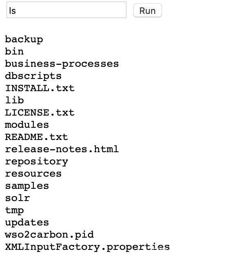Click on updates in the listing
The height and width of the screenshot is (258, 239).
click(x=27, y=223)
